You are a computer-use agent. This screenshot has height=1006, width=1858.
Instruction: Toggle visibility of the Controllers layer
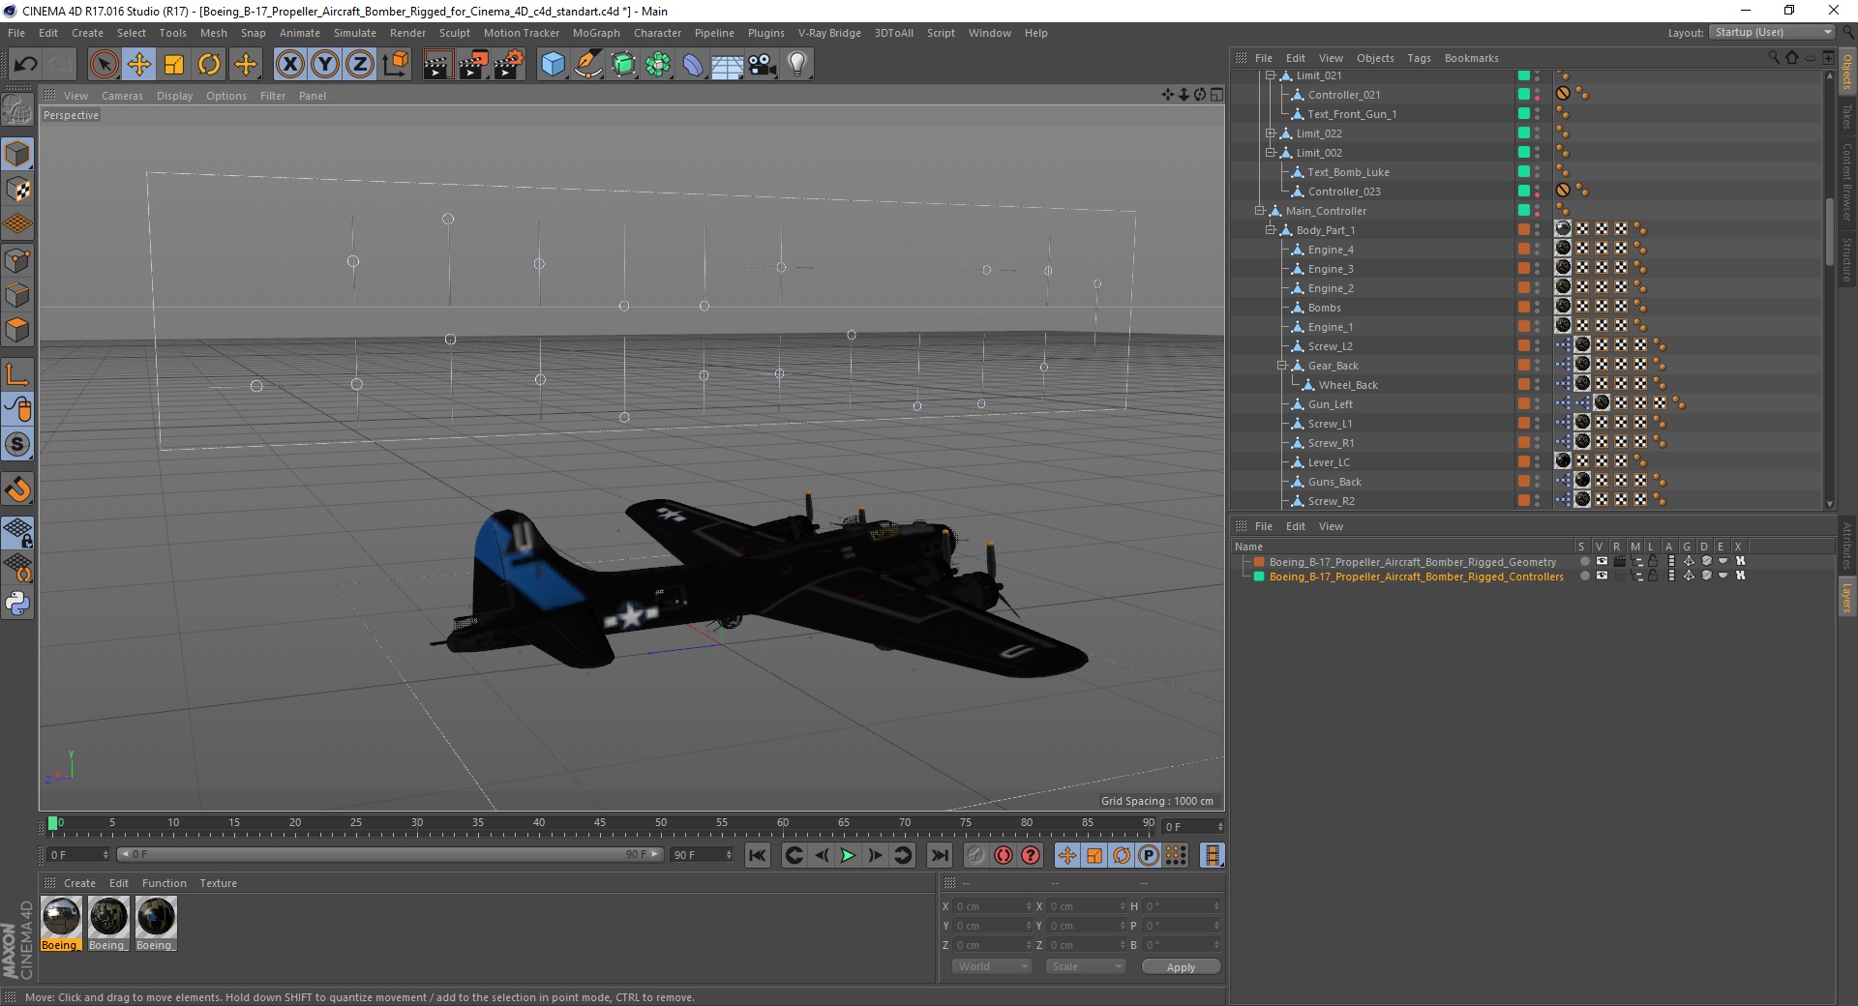tap(1602, 576)
